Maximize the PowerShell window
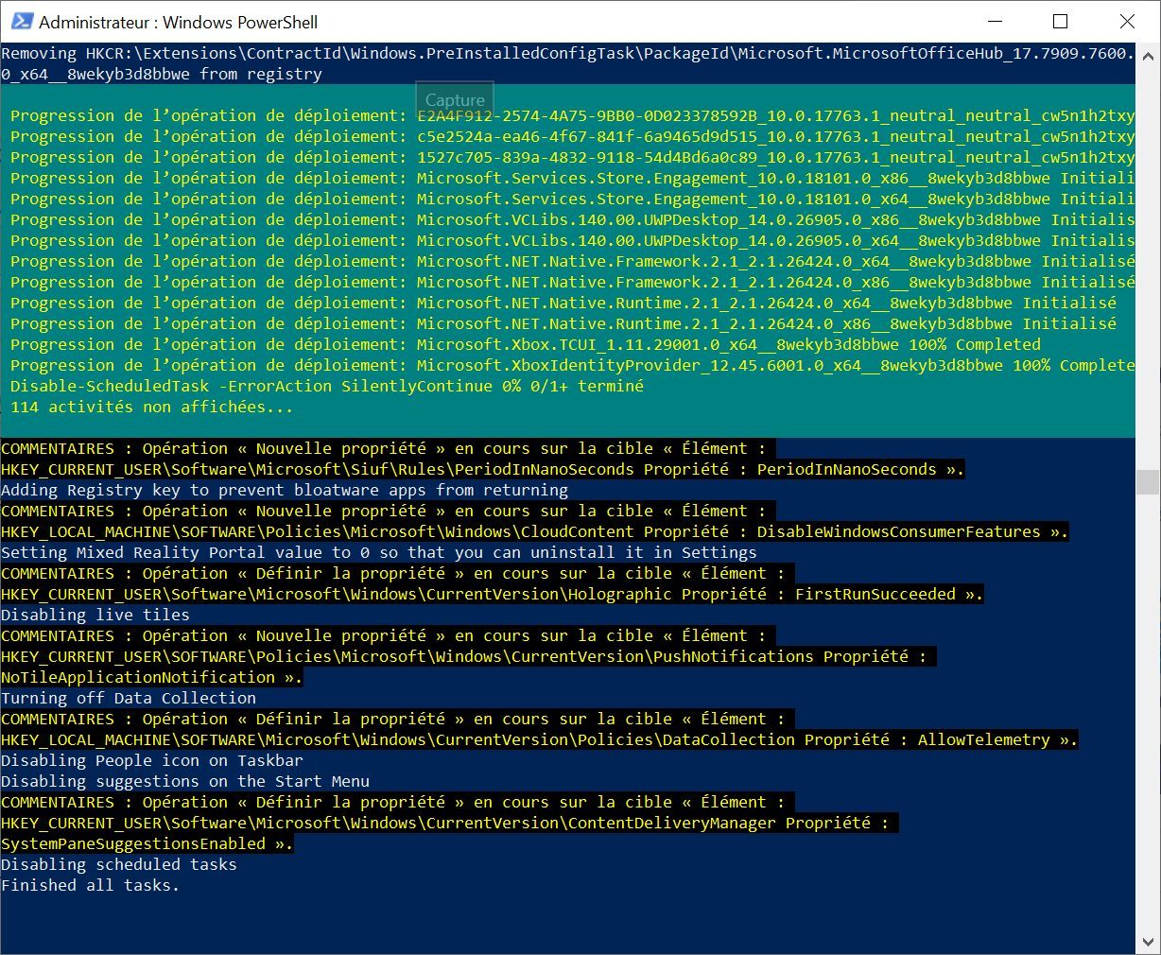 click(x=1061, y=22)
